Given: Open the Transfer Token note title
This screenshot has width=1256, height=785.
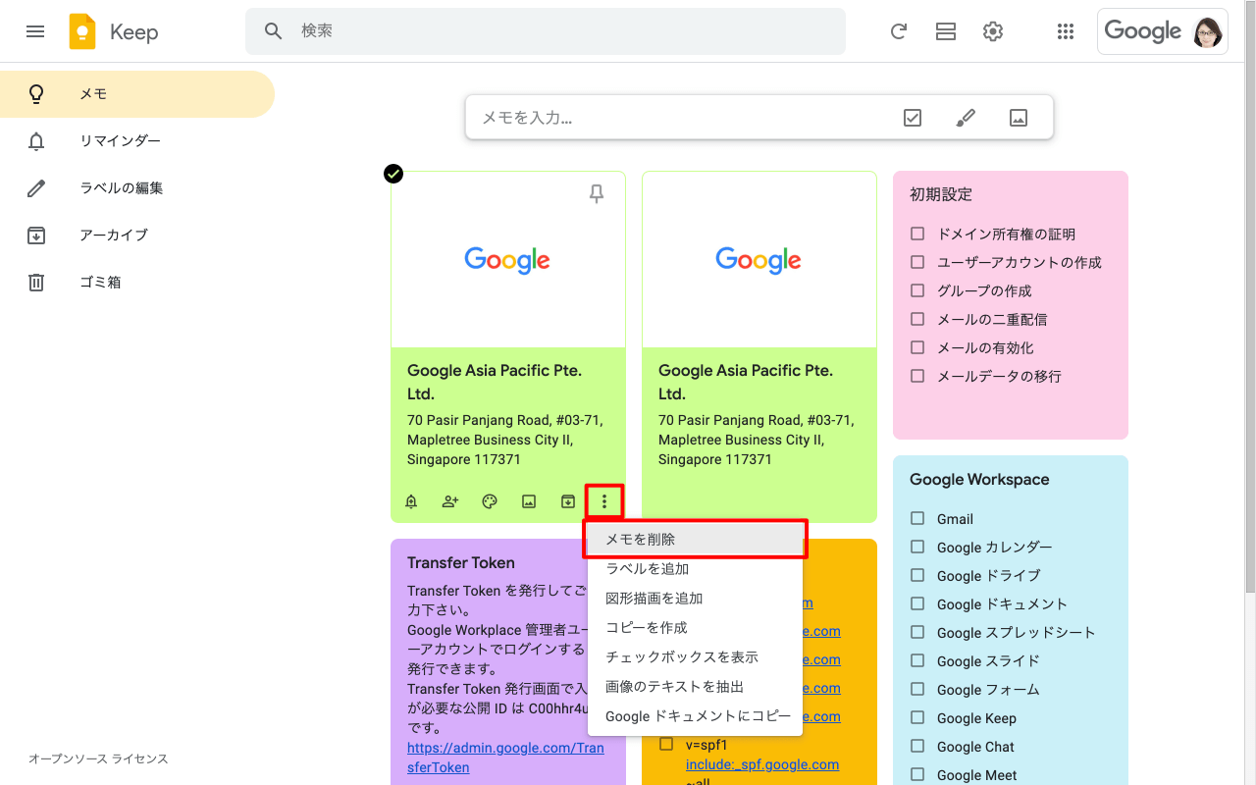Looking at the screenshot, I should point(461,562).
